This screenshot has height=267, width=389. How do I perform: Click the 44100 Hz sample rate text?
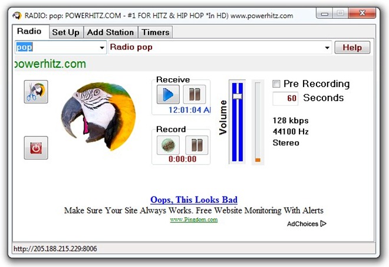291,131
